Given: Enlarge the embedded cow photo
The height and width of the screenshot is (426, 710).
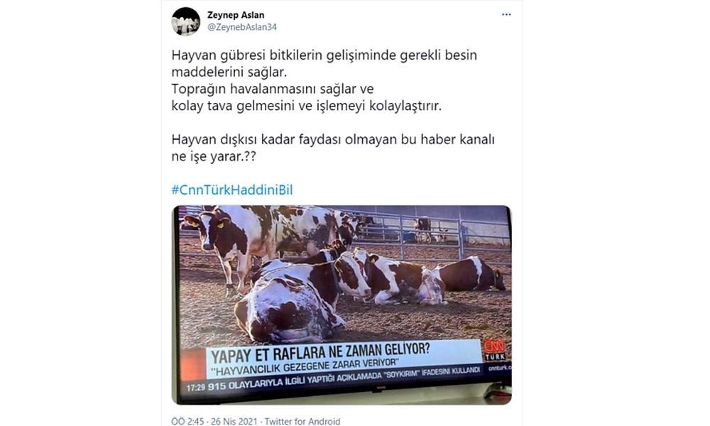Looking at the screenshot, I should coord(342,305).
